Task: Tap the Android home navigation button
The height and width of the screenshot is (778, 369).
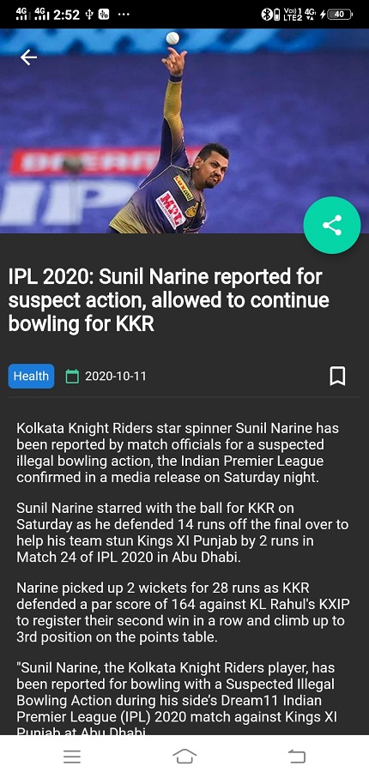Action: (x=184, y=757)
